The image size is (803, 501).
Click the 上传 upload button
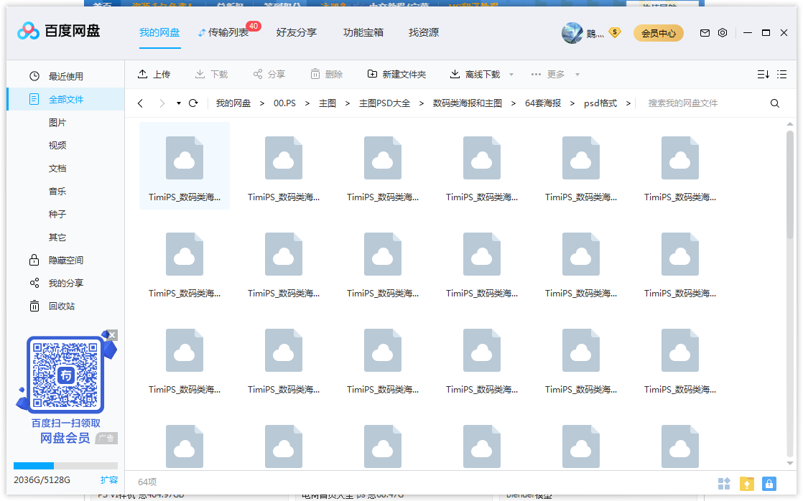[x=154, y=74]
